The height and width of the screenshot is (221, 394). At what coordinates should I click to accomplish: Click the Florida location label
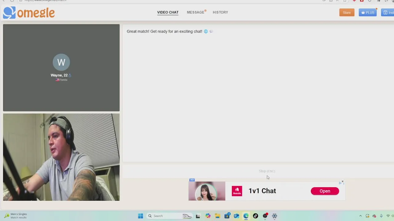61,80
